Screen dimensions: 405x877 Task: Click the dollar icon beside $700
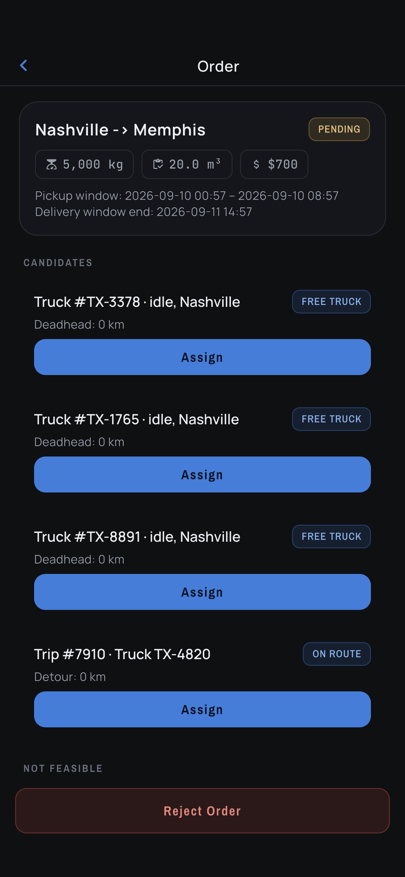tap(256, 164)
